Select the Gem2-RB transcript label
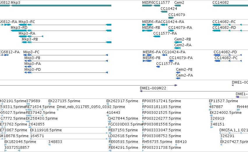248x152 pixels. tap(182, 39)
